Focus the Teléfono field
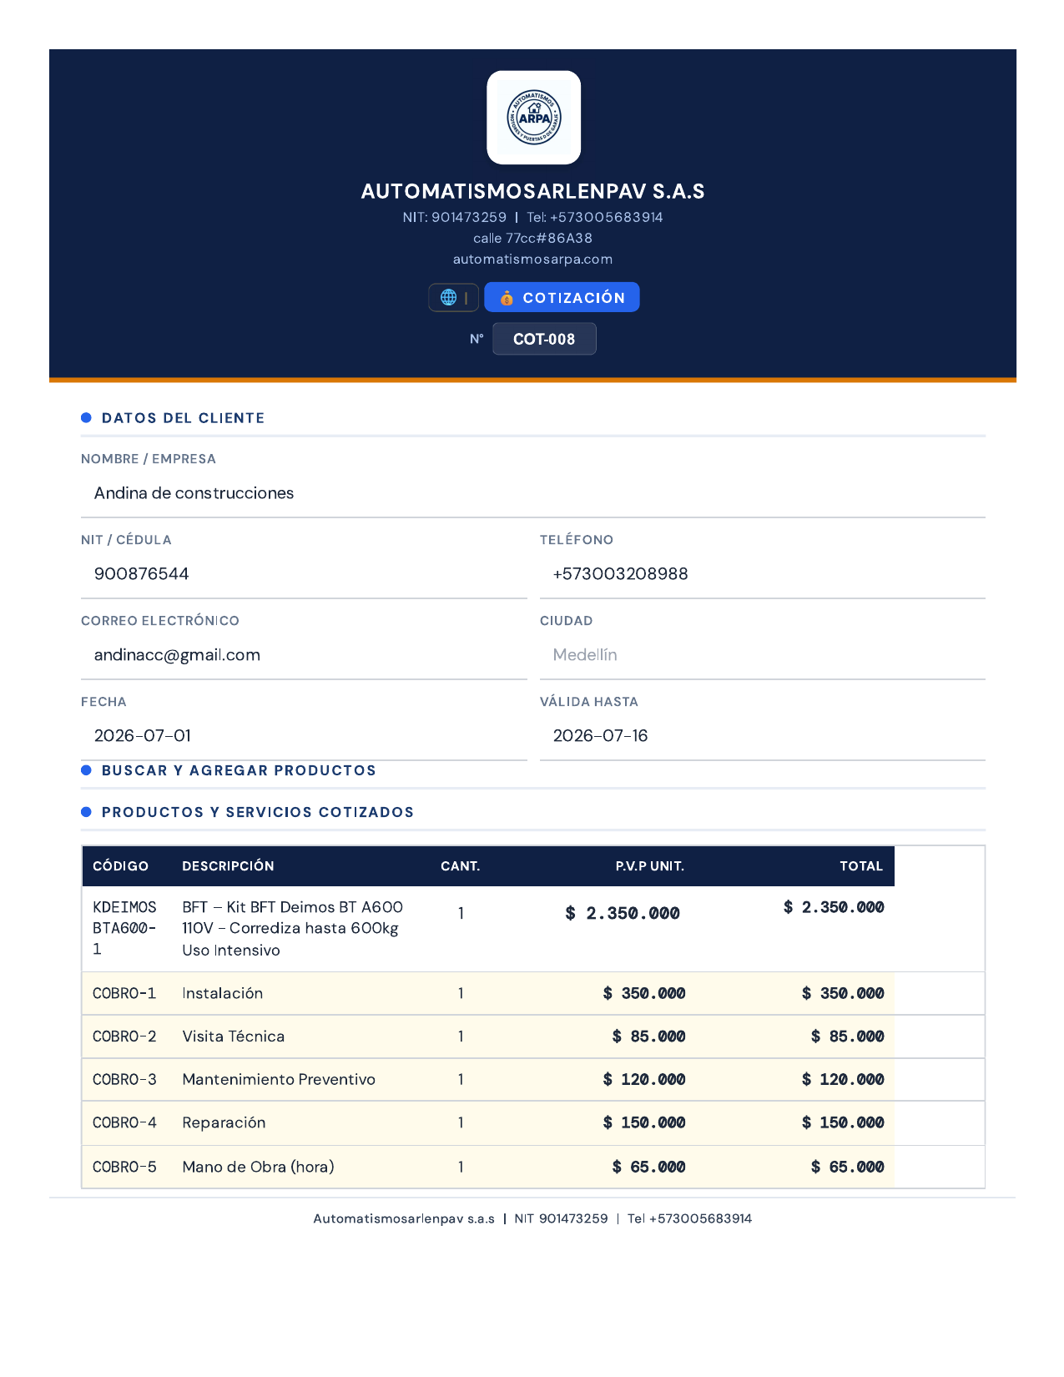The width and height of the screenshot is (1064, 1377). click(763, 574)
